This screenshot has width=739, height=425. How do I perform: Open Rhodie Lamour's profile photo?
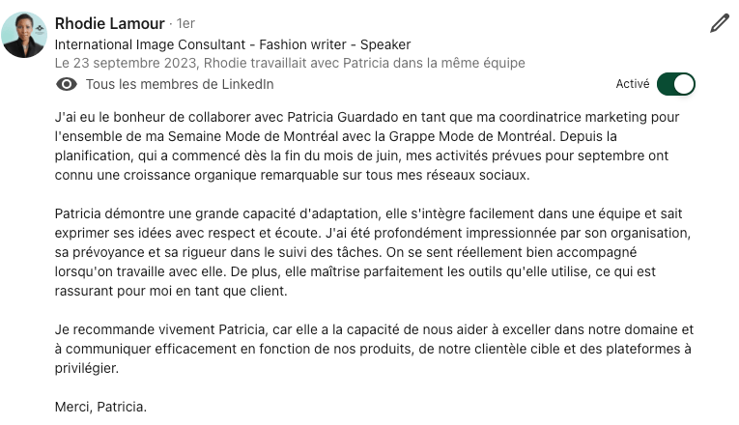pyautogui.click(x=24, y=36)
